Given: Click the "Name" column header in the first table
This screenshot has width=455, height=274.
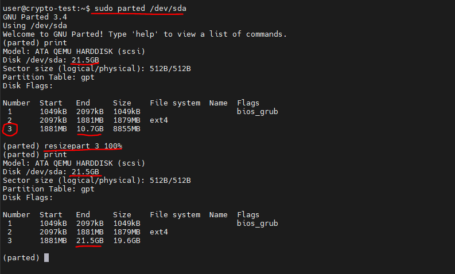Looking at the screenshot, I should point(218,103).
